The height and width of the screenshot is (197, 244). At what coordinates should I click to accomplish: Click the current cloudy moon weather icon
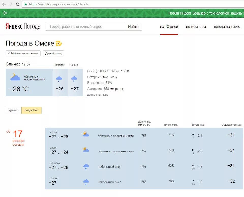tap(15, 77)
